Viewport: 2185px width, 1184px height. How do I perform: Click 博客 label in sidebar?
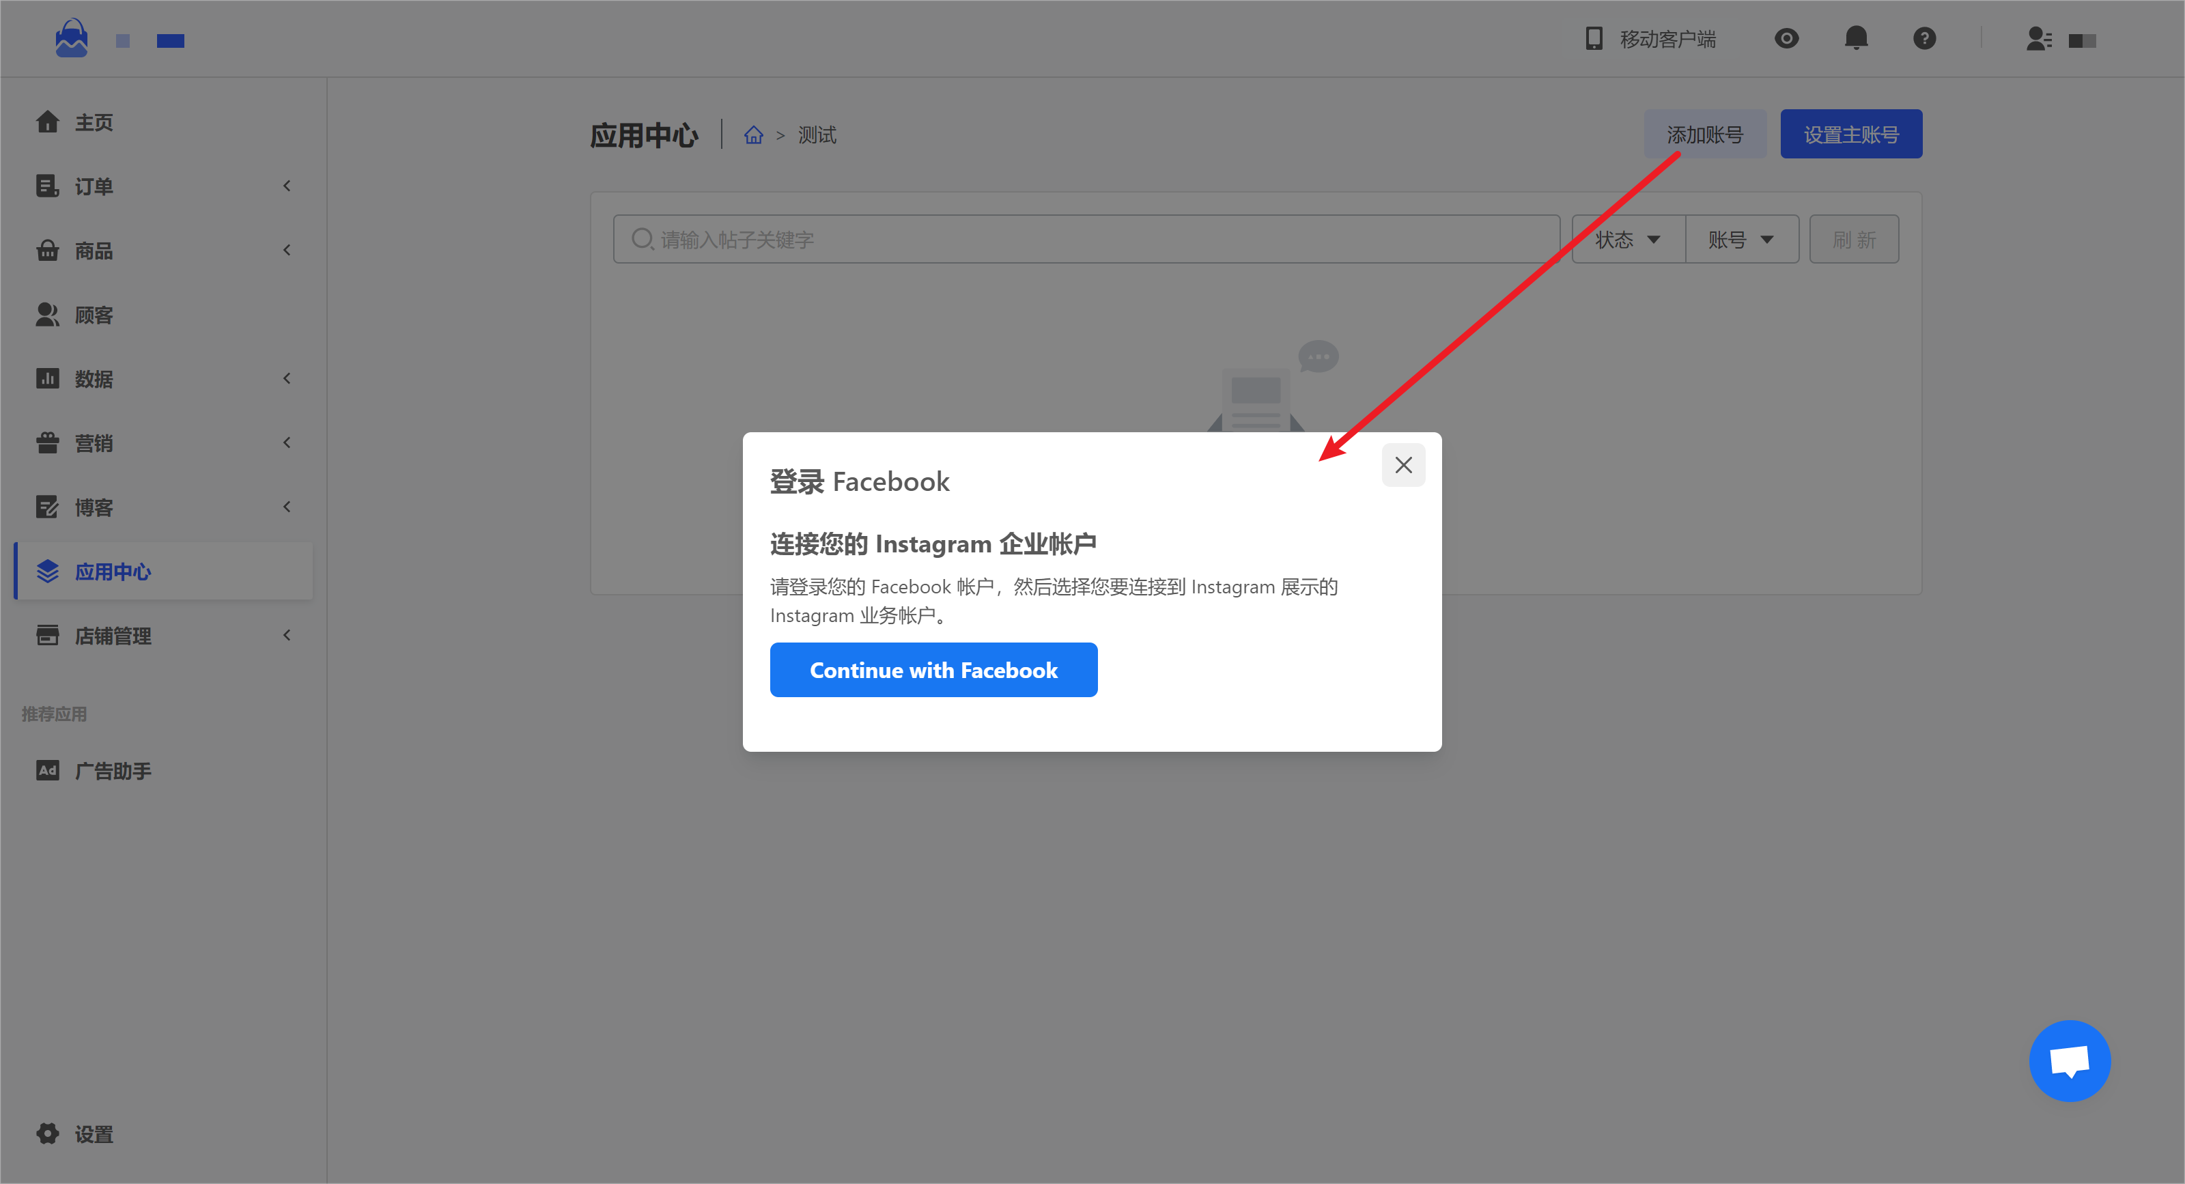tap(94, 507)
